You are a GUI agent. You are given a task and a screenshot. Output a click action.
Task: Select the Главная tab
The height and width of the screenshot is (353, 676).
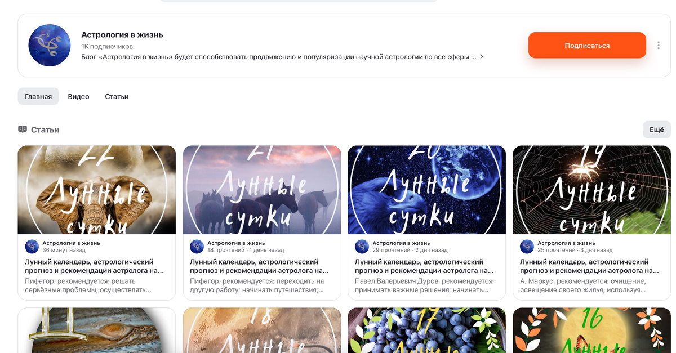38,96
